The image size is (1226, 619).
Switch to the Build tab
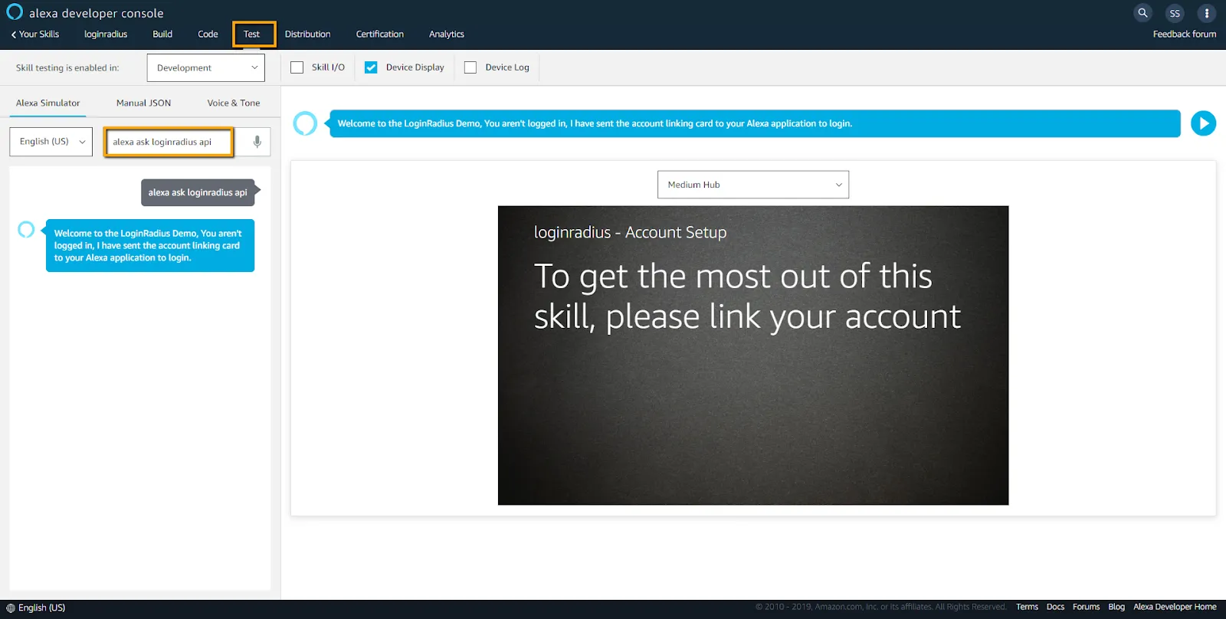[162, 34]
